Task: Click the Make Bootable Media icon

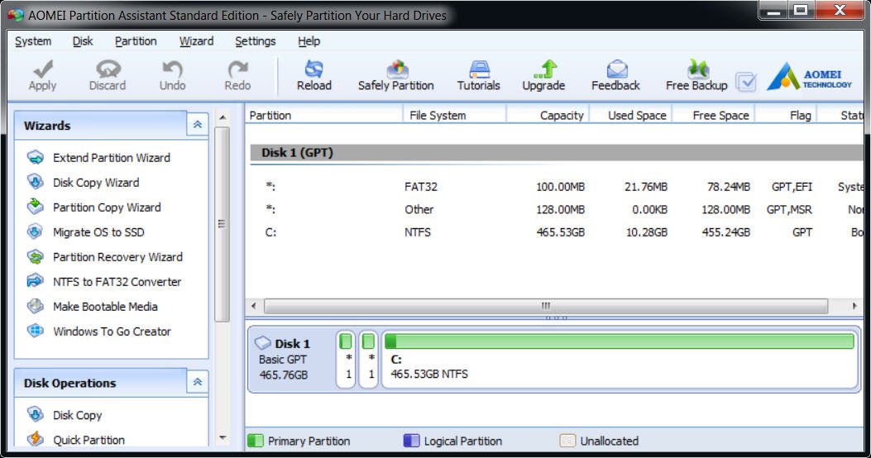Action: point(35,306)
